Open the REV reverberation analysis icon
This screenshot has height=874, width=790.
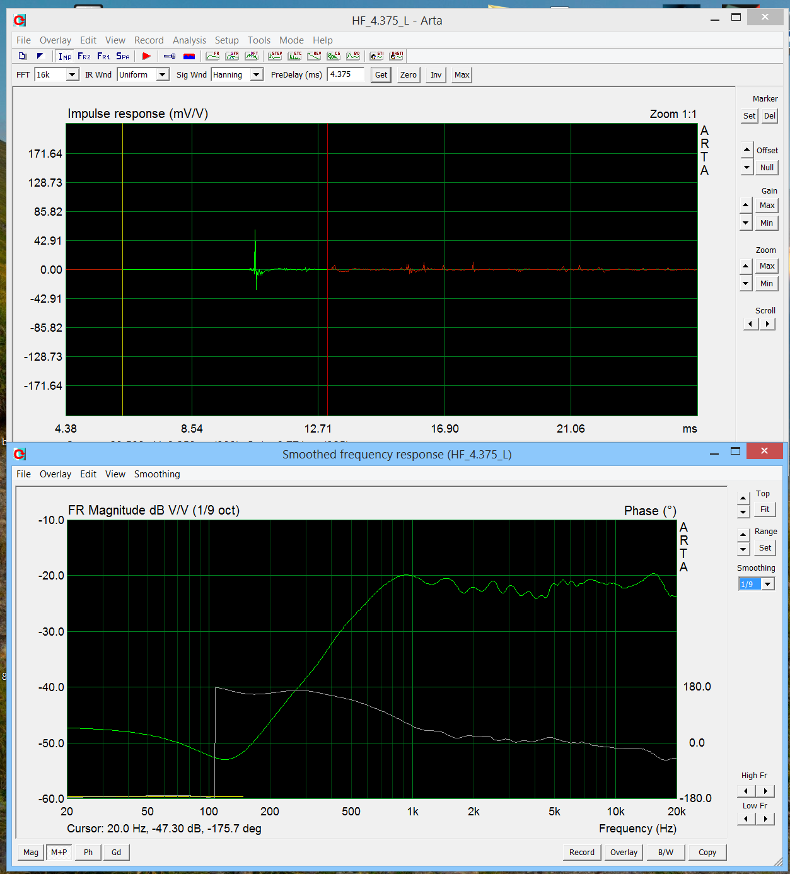[315, 56]
